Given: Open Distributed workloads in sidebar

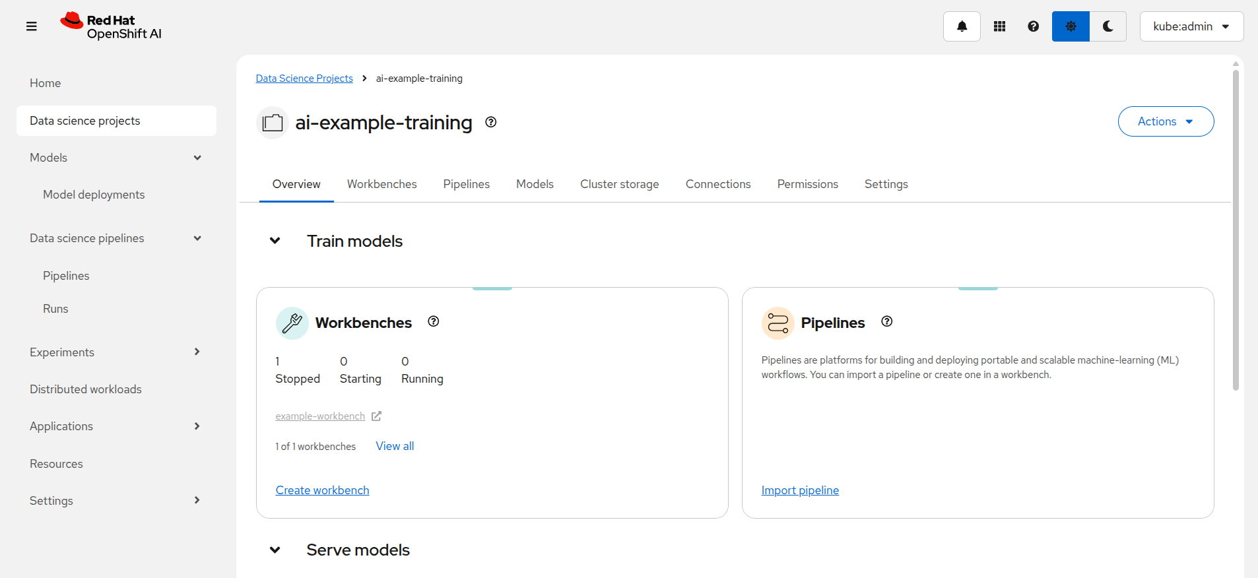Looking at the screenshot, I should coord(116,389).
